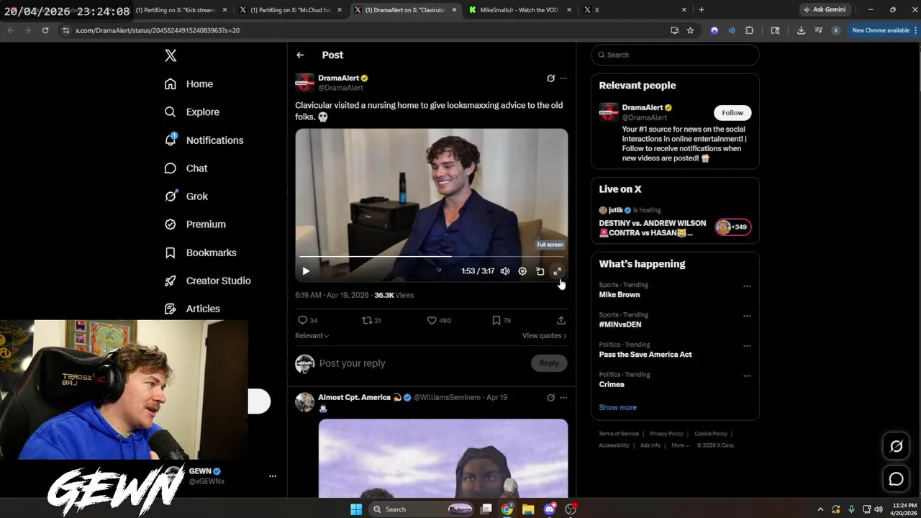Open Discord from the taskbar
921x518 pixels.
click(550, 509)
